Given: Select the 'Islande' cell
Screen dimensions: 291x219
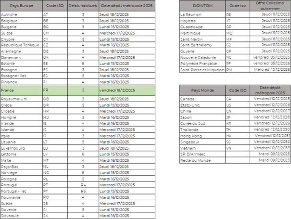Looking at the screenshot, I should [21, 129].
